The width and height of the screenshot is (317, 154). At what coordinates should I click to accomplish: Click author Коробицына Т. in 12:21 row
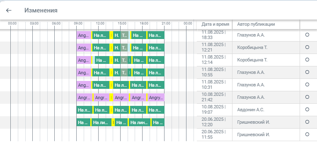pos(252,47)
